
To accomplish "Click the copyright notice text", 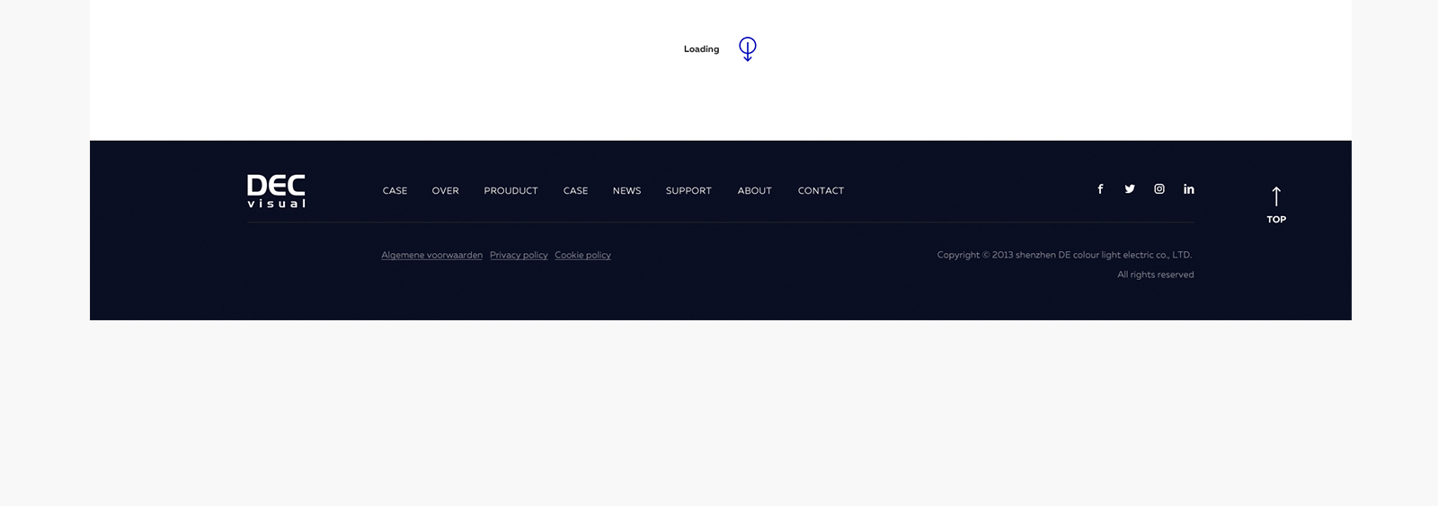I will (x=1064, y=256).
